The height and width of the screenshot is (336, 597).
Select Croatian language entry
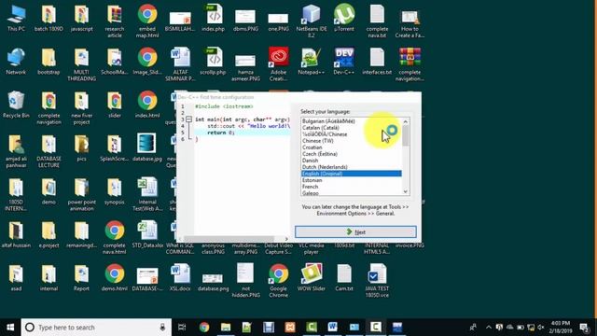312,147
